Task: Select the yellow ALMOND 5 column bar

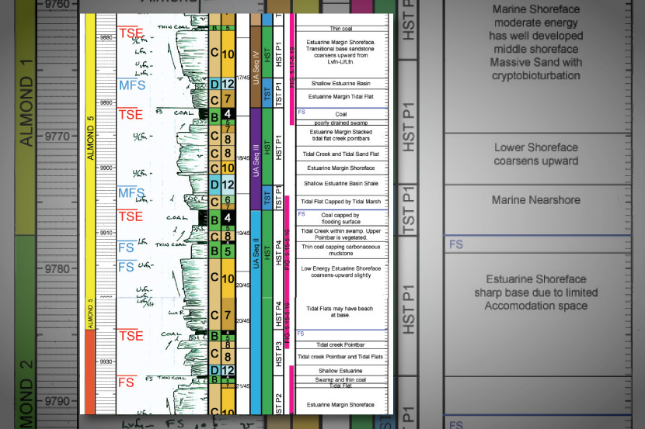Action: [89, 155]
